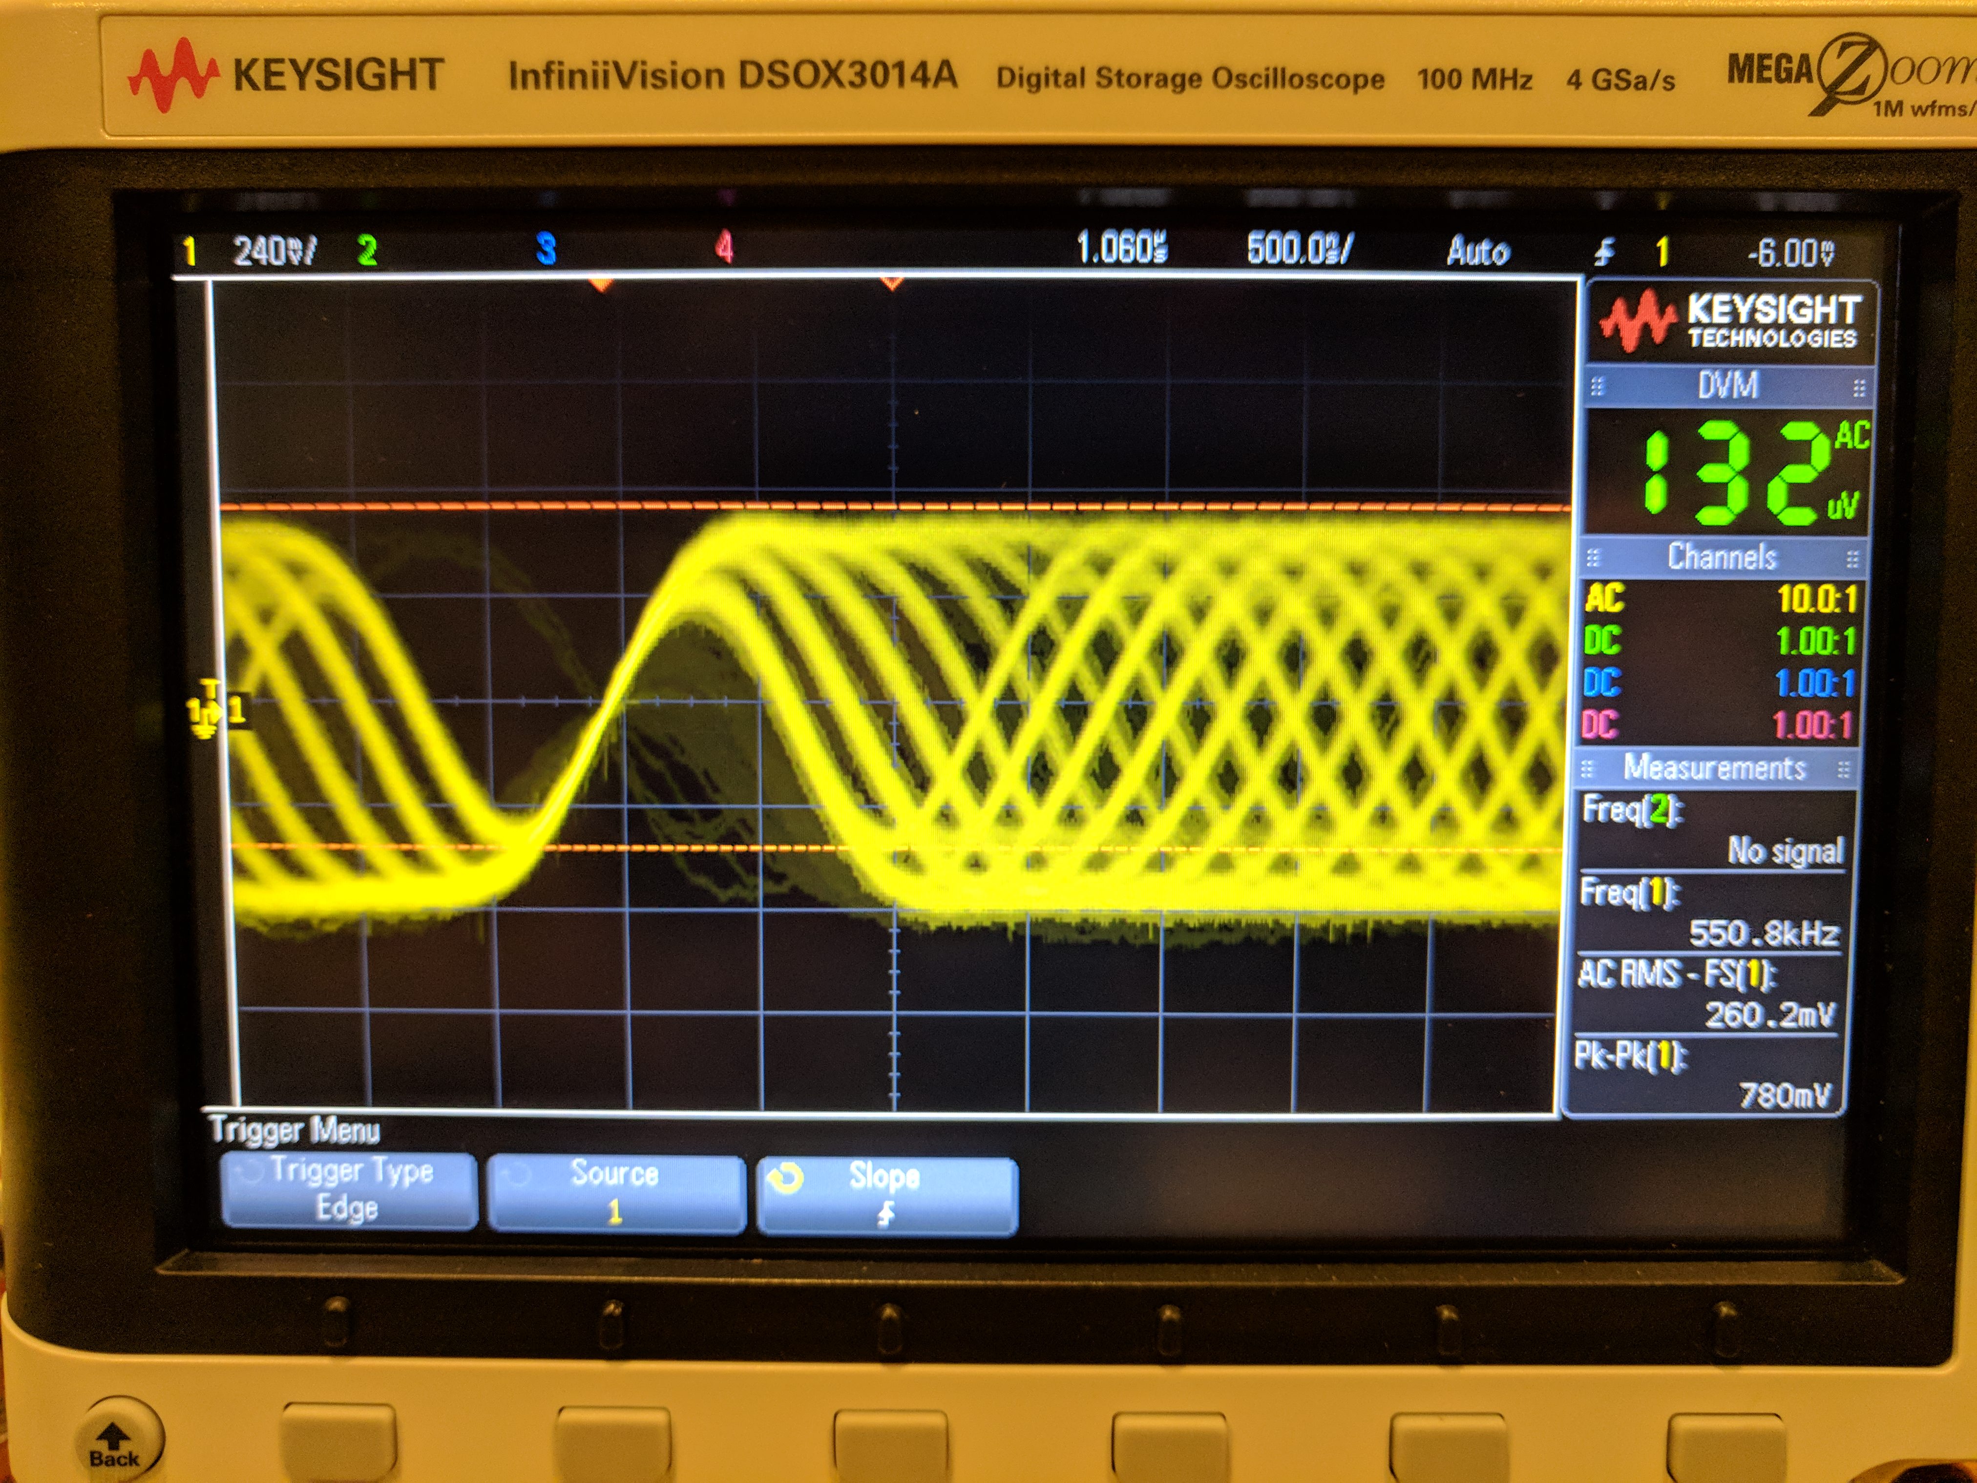
Task: Click the DVM panel grip icon
Action: pos(1598,386)
